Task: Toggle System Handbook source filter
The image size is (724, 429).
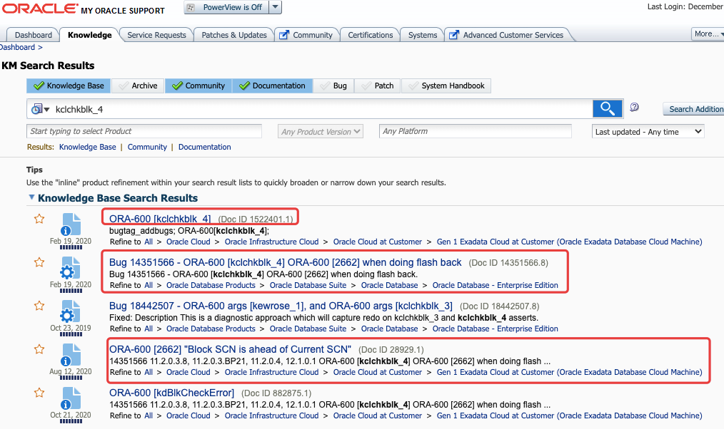Action: coord(446,86)
